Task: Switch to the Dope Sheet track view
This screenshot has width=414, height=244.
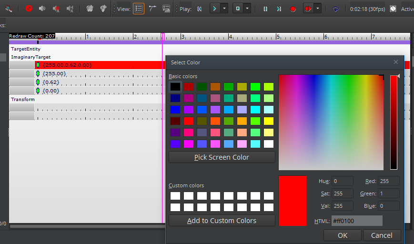Action: (x=139, y=9)
